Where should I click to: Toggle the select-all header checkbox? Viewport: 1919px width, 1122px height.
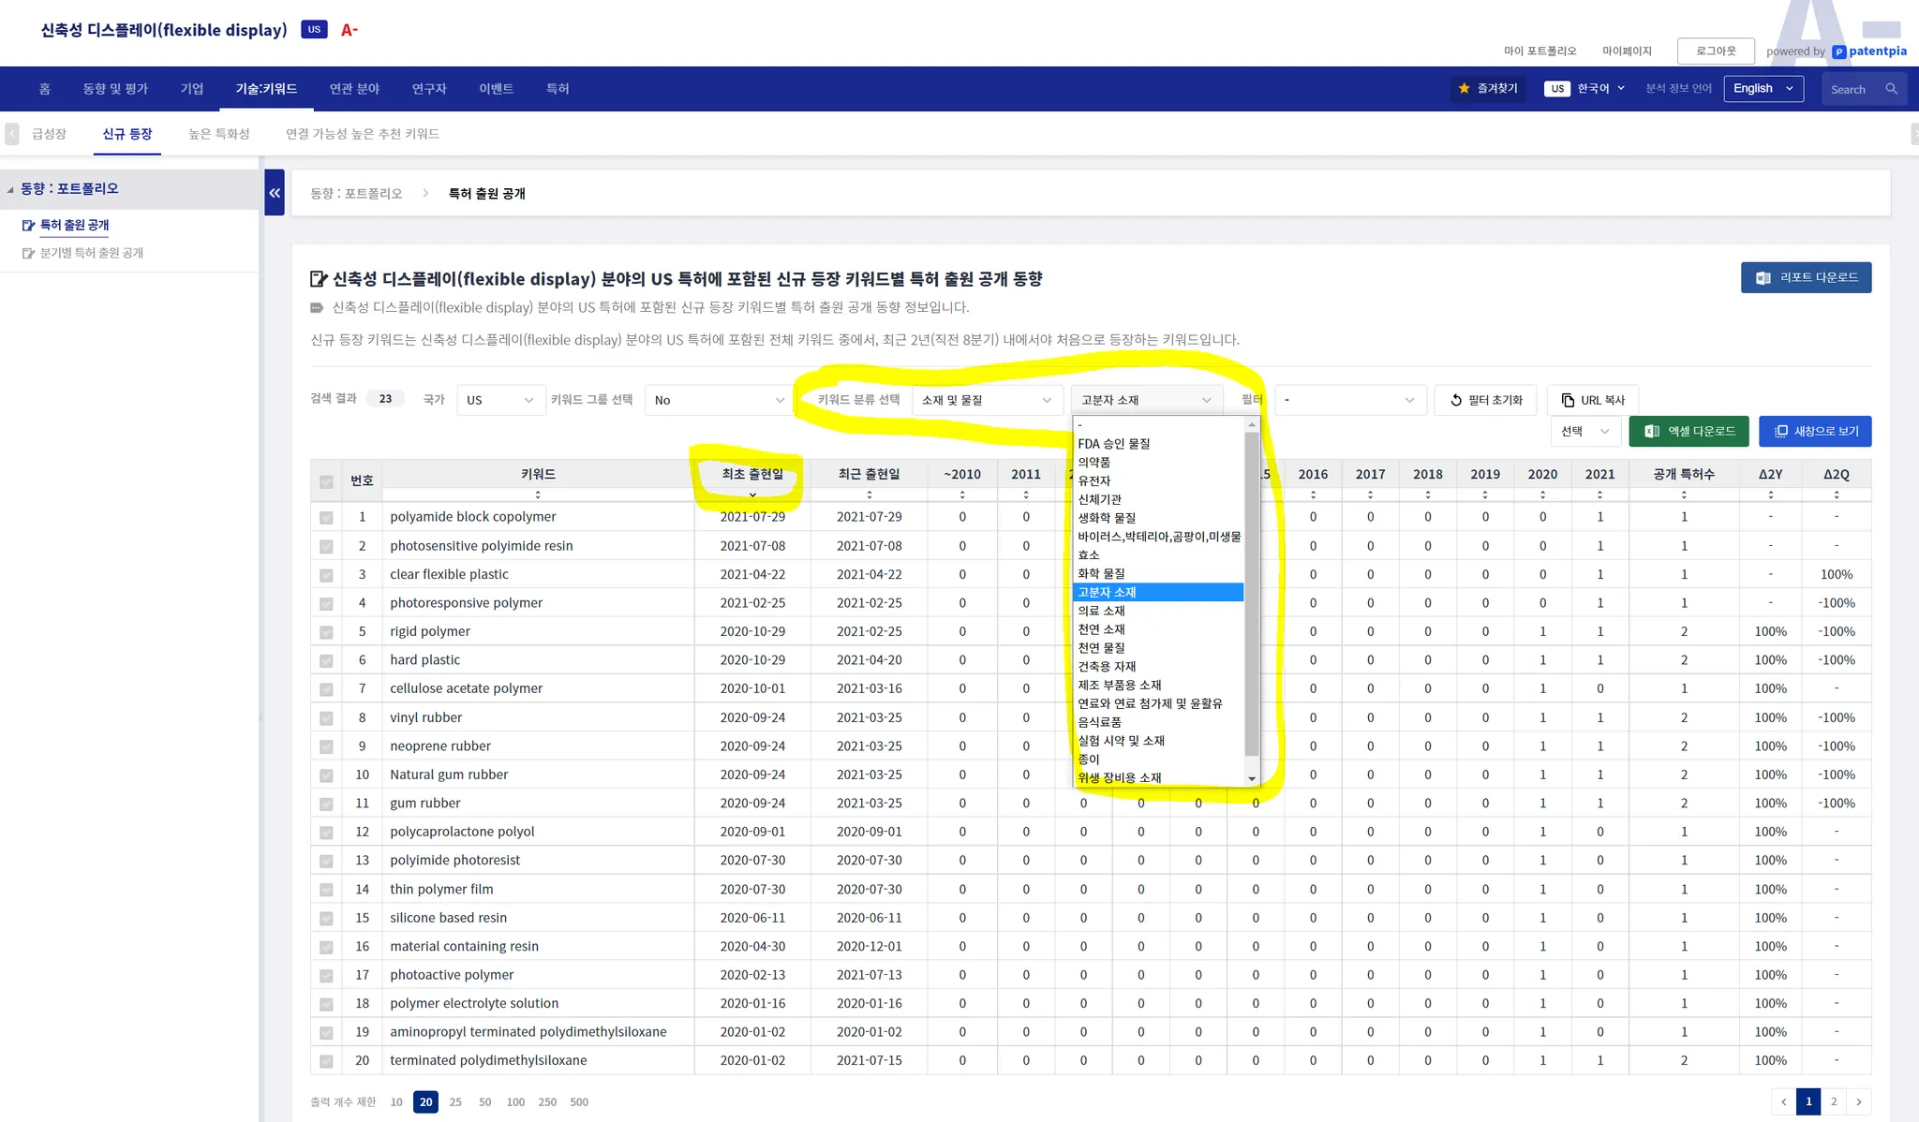point(326,481)
